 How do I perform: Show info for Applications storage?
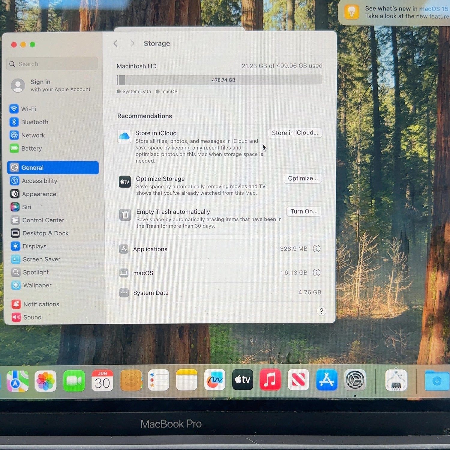[x=316, y=248]
